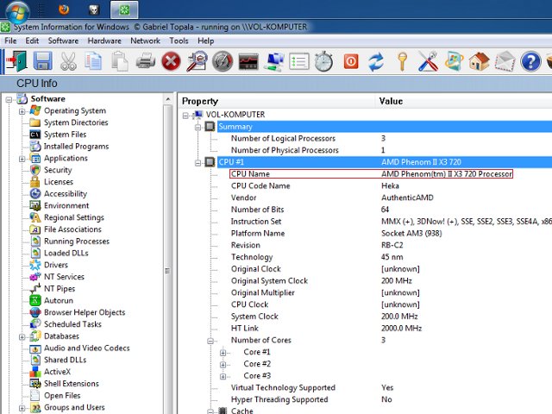The height and width of the screenshot is (414, 552).
Task: Click the Save floppy disk toolbar icon
Action: (43, 61)
